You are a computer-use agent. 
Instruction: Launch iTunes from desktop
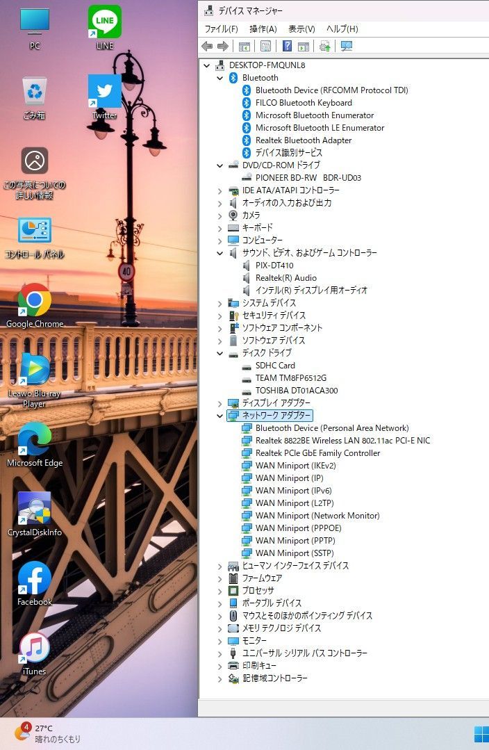35,654
